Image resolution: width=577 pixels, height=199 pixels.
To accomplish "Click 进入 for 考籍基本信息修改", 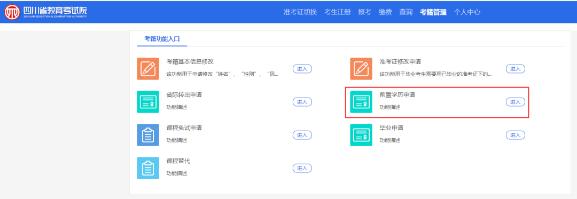I will 302,69.
